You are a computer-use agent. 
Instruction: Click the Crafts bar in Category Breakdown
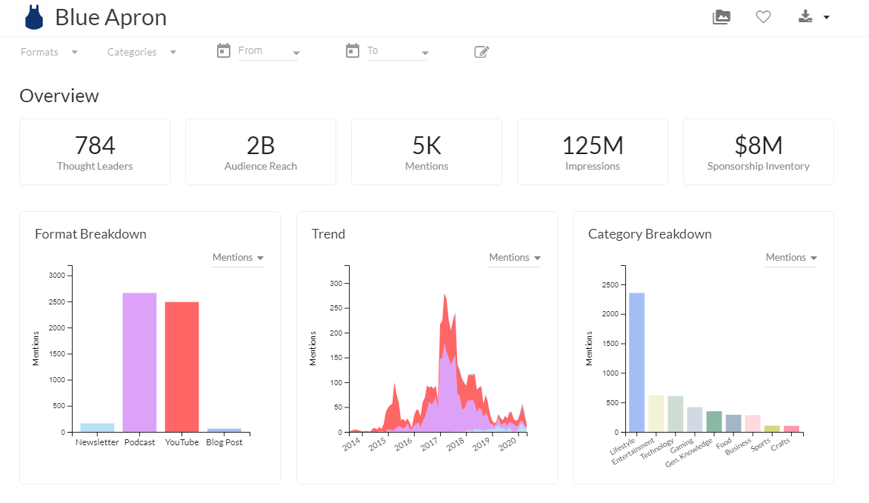click(x=791, y=429)
